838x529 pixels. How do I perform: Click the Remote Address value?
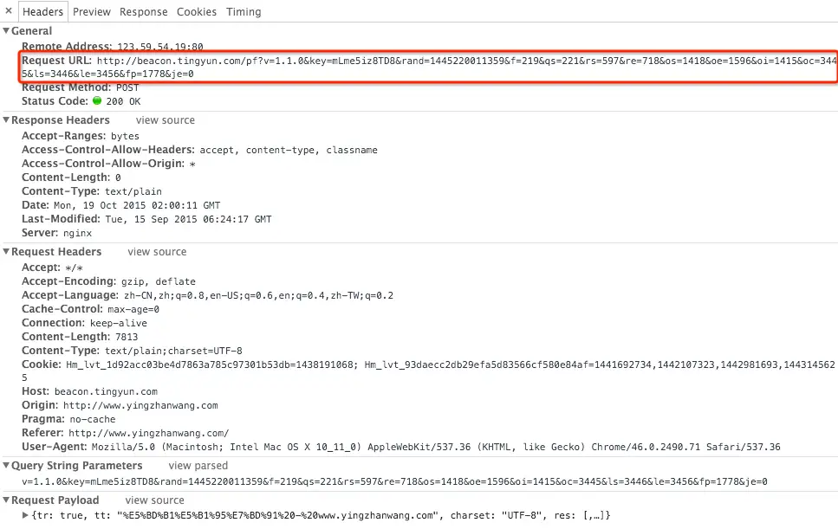click(x=147, y=47)
